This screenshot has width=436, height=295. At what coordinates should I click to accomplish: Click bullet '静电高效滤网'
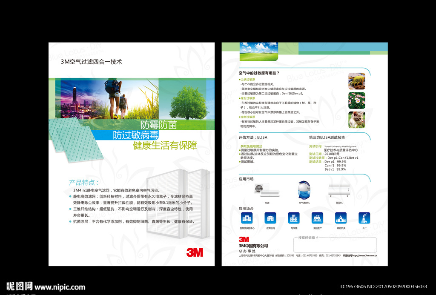[x=84, y=197]
